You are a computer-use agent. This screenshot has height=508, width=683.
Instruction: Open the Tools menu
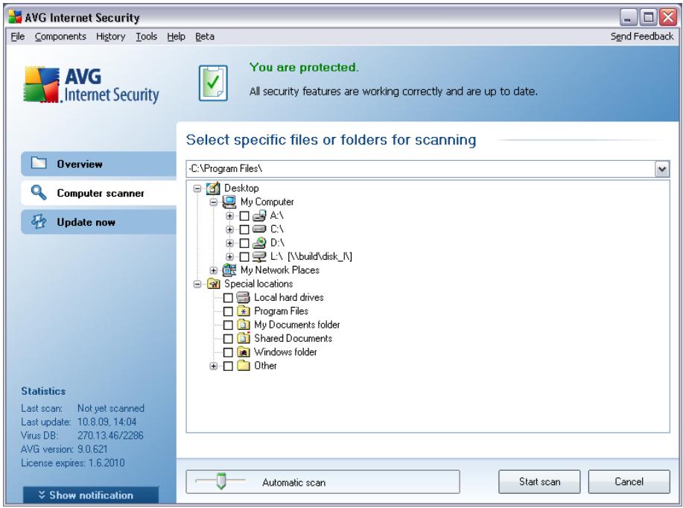146,36
